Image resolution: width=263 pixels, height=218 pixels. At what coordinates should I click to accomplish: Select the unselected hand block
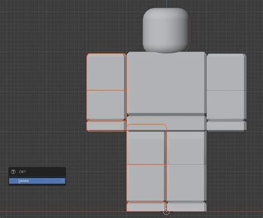pyautogui.click(x=226, y=126)
